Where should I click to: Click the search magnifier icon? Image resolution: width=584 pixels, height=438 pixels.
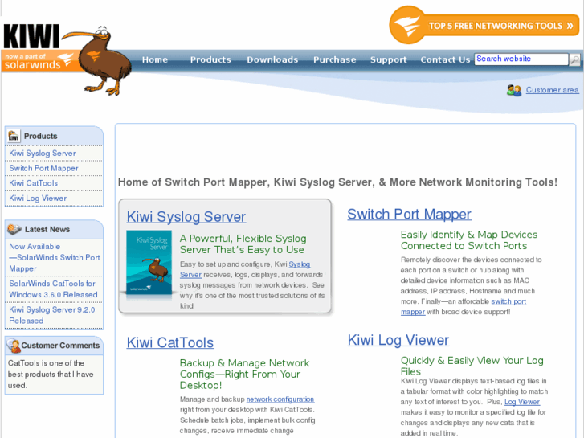click(x=574, y=59)
